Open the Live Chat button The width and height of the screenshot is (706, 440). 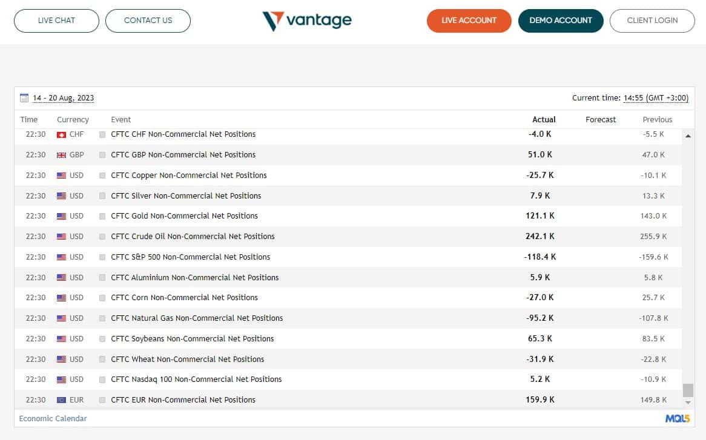[x=56, y=21]
